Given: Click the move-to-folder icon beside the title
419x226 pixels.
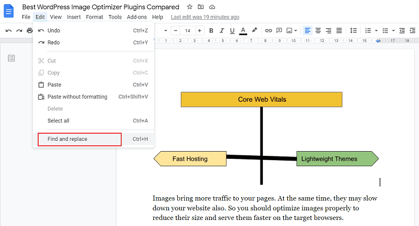Looking at the screenshot, I should click(201, 7).
